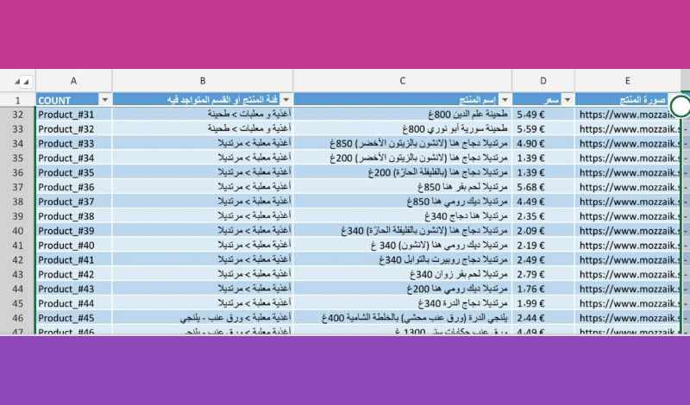This screenshot has height=405, width=690.
Task: Open mozzaik link in row 35
Action: [628, 158]
